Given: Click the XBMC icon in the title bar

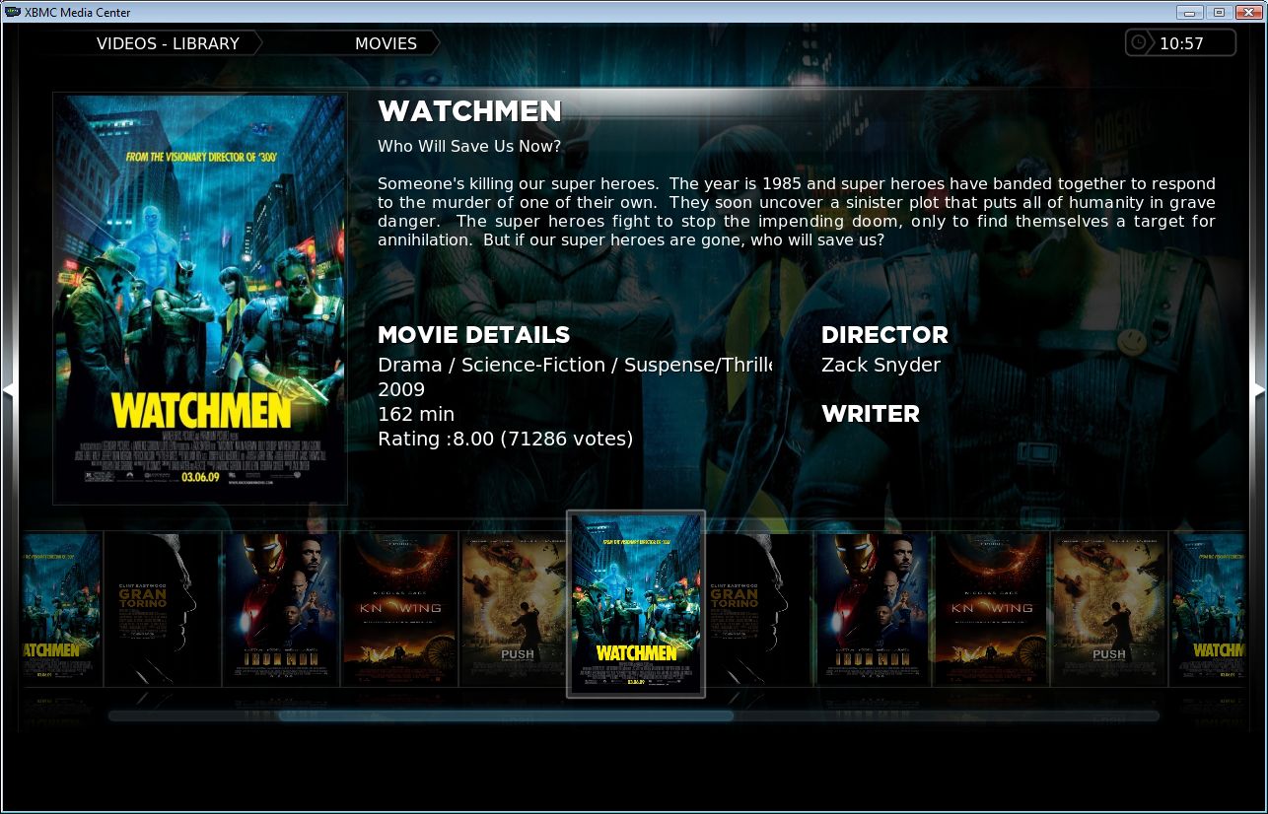Looking at the screenshot, I should 12,13.
